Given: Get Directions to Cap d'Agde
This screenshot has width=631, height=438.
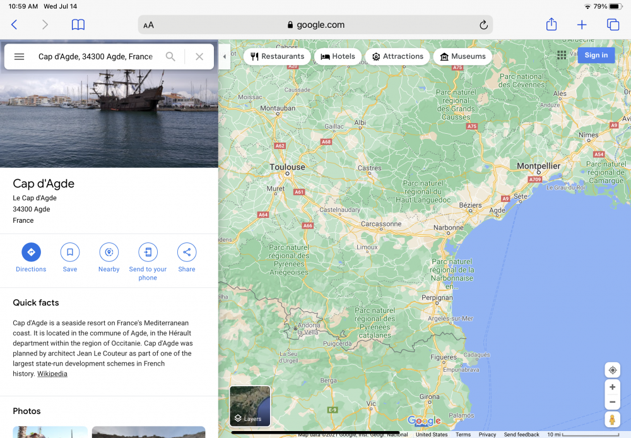Looking at the screenshot, I should [31, 252].
